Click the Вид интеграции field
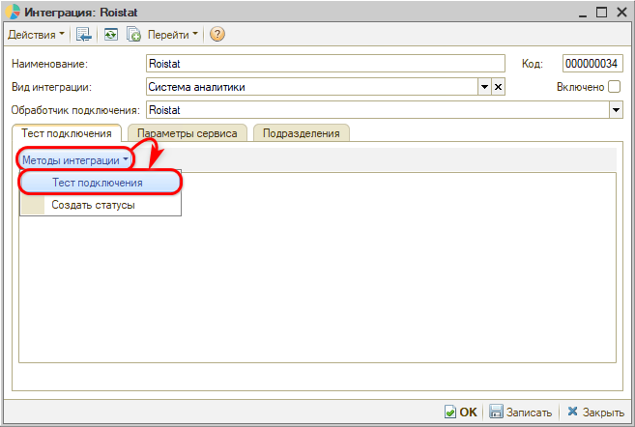This screenshot has width=635, height=427. point(312,87)
